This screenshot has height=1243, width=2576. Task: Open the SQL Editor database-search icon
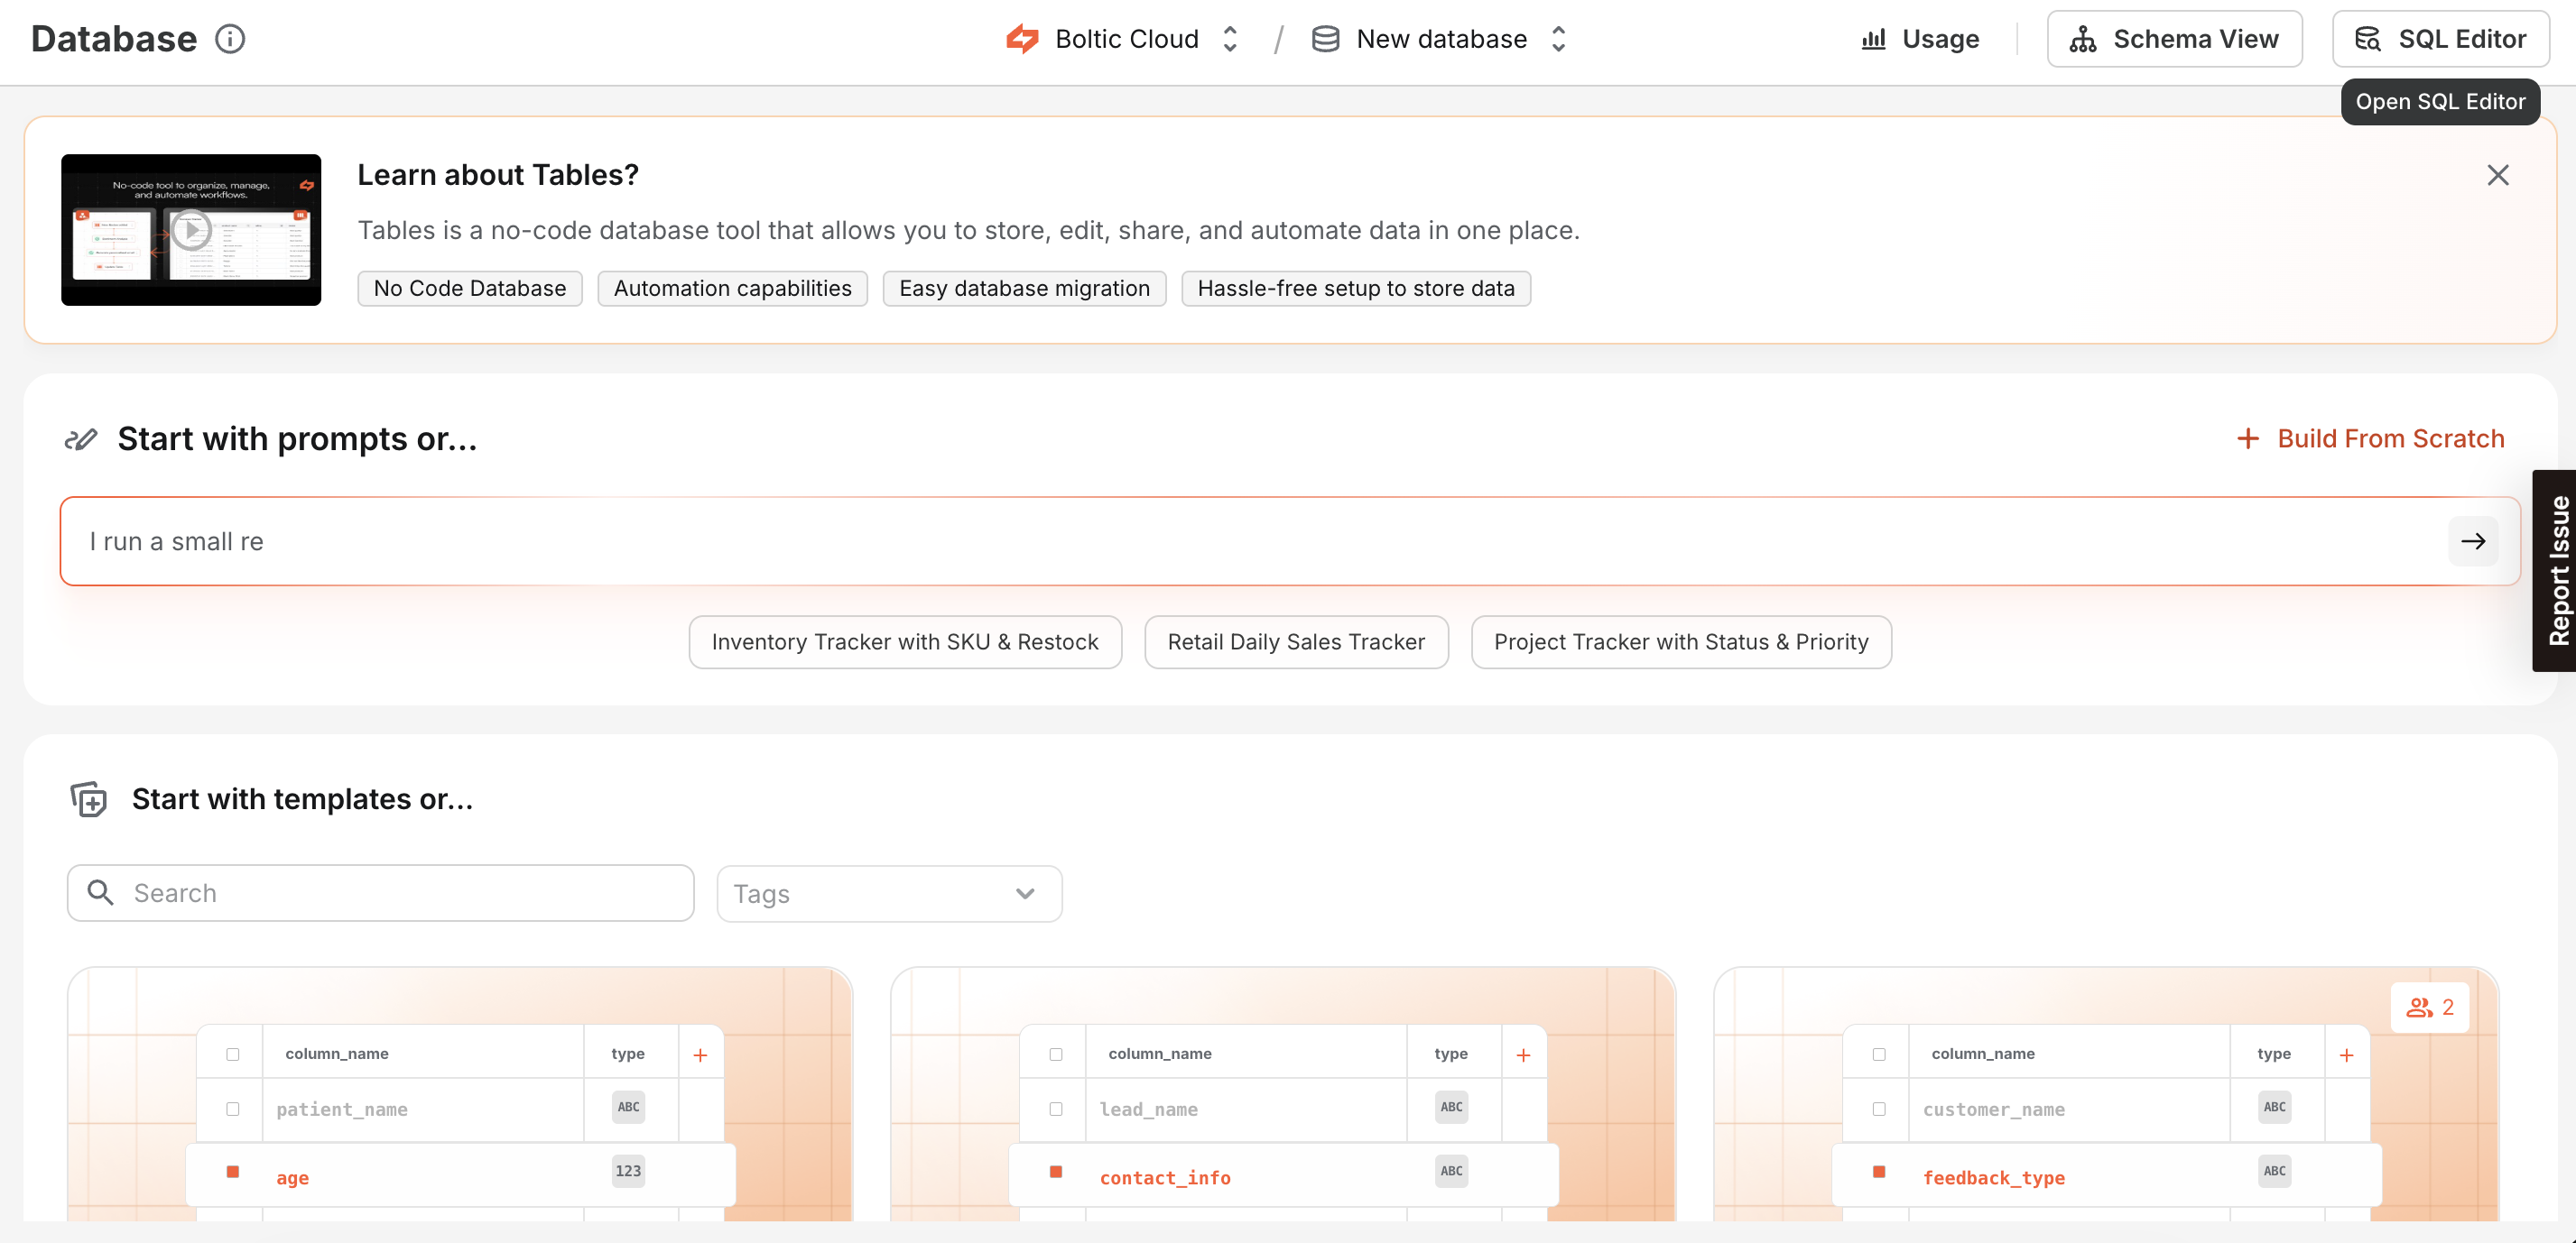(x=2370, y=39)
